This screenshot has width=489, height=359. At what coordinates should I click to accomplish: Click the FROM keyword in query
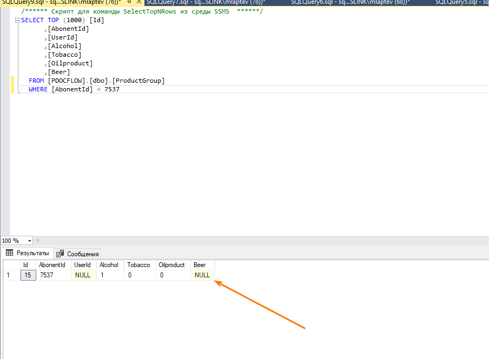coord(36,81)
